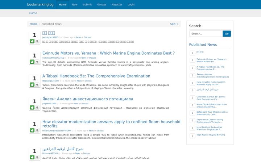Open the Register page
The width and height of the screenshot is (261, 163).
tap(117, 4)
